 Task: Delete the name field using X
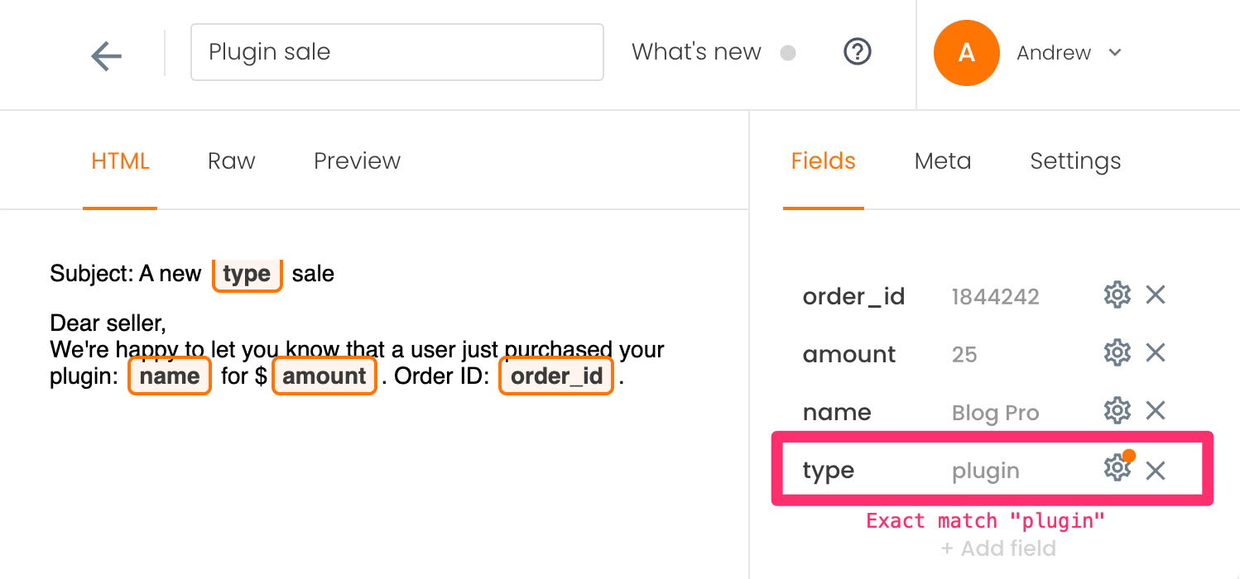pos(1156,410)
